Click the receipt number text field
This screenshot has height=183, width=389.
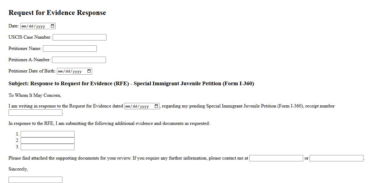[x=35, y=113]
